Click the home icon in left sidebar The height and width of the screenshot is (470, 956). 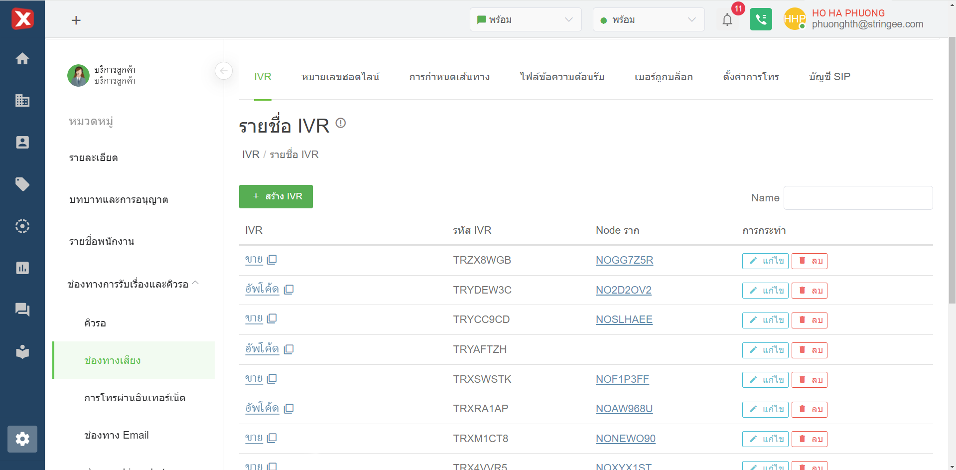(x=22, y=59)
